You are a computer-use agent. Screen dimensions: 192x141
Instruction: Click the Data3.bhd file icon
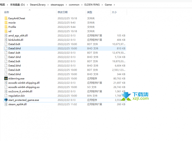click(6, 74)
